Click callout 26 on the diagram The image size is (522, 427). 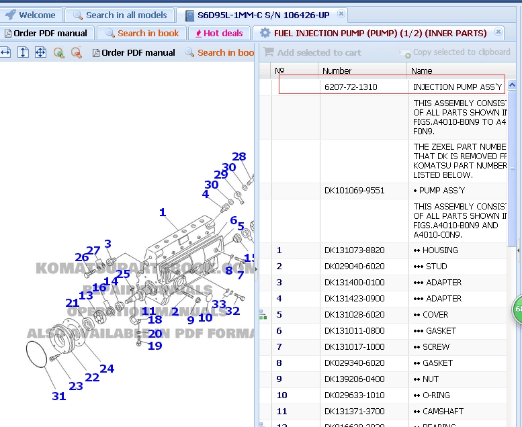pos(81,257)
